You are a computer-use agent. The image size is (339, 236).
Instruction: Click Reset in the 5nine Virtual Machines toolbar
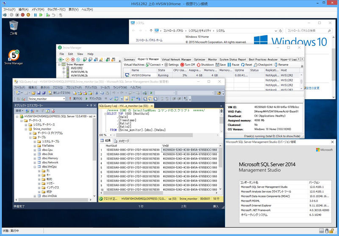247,65
